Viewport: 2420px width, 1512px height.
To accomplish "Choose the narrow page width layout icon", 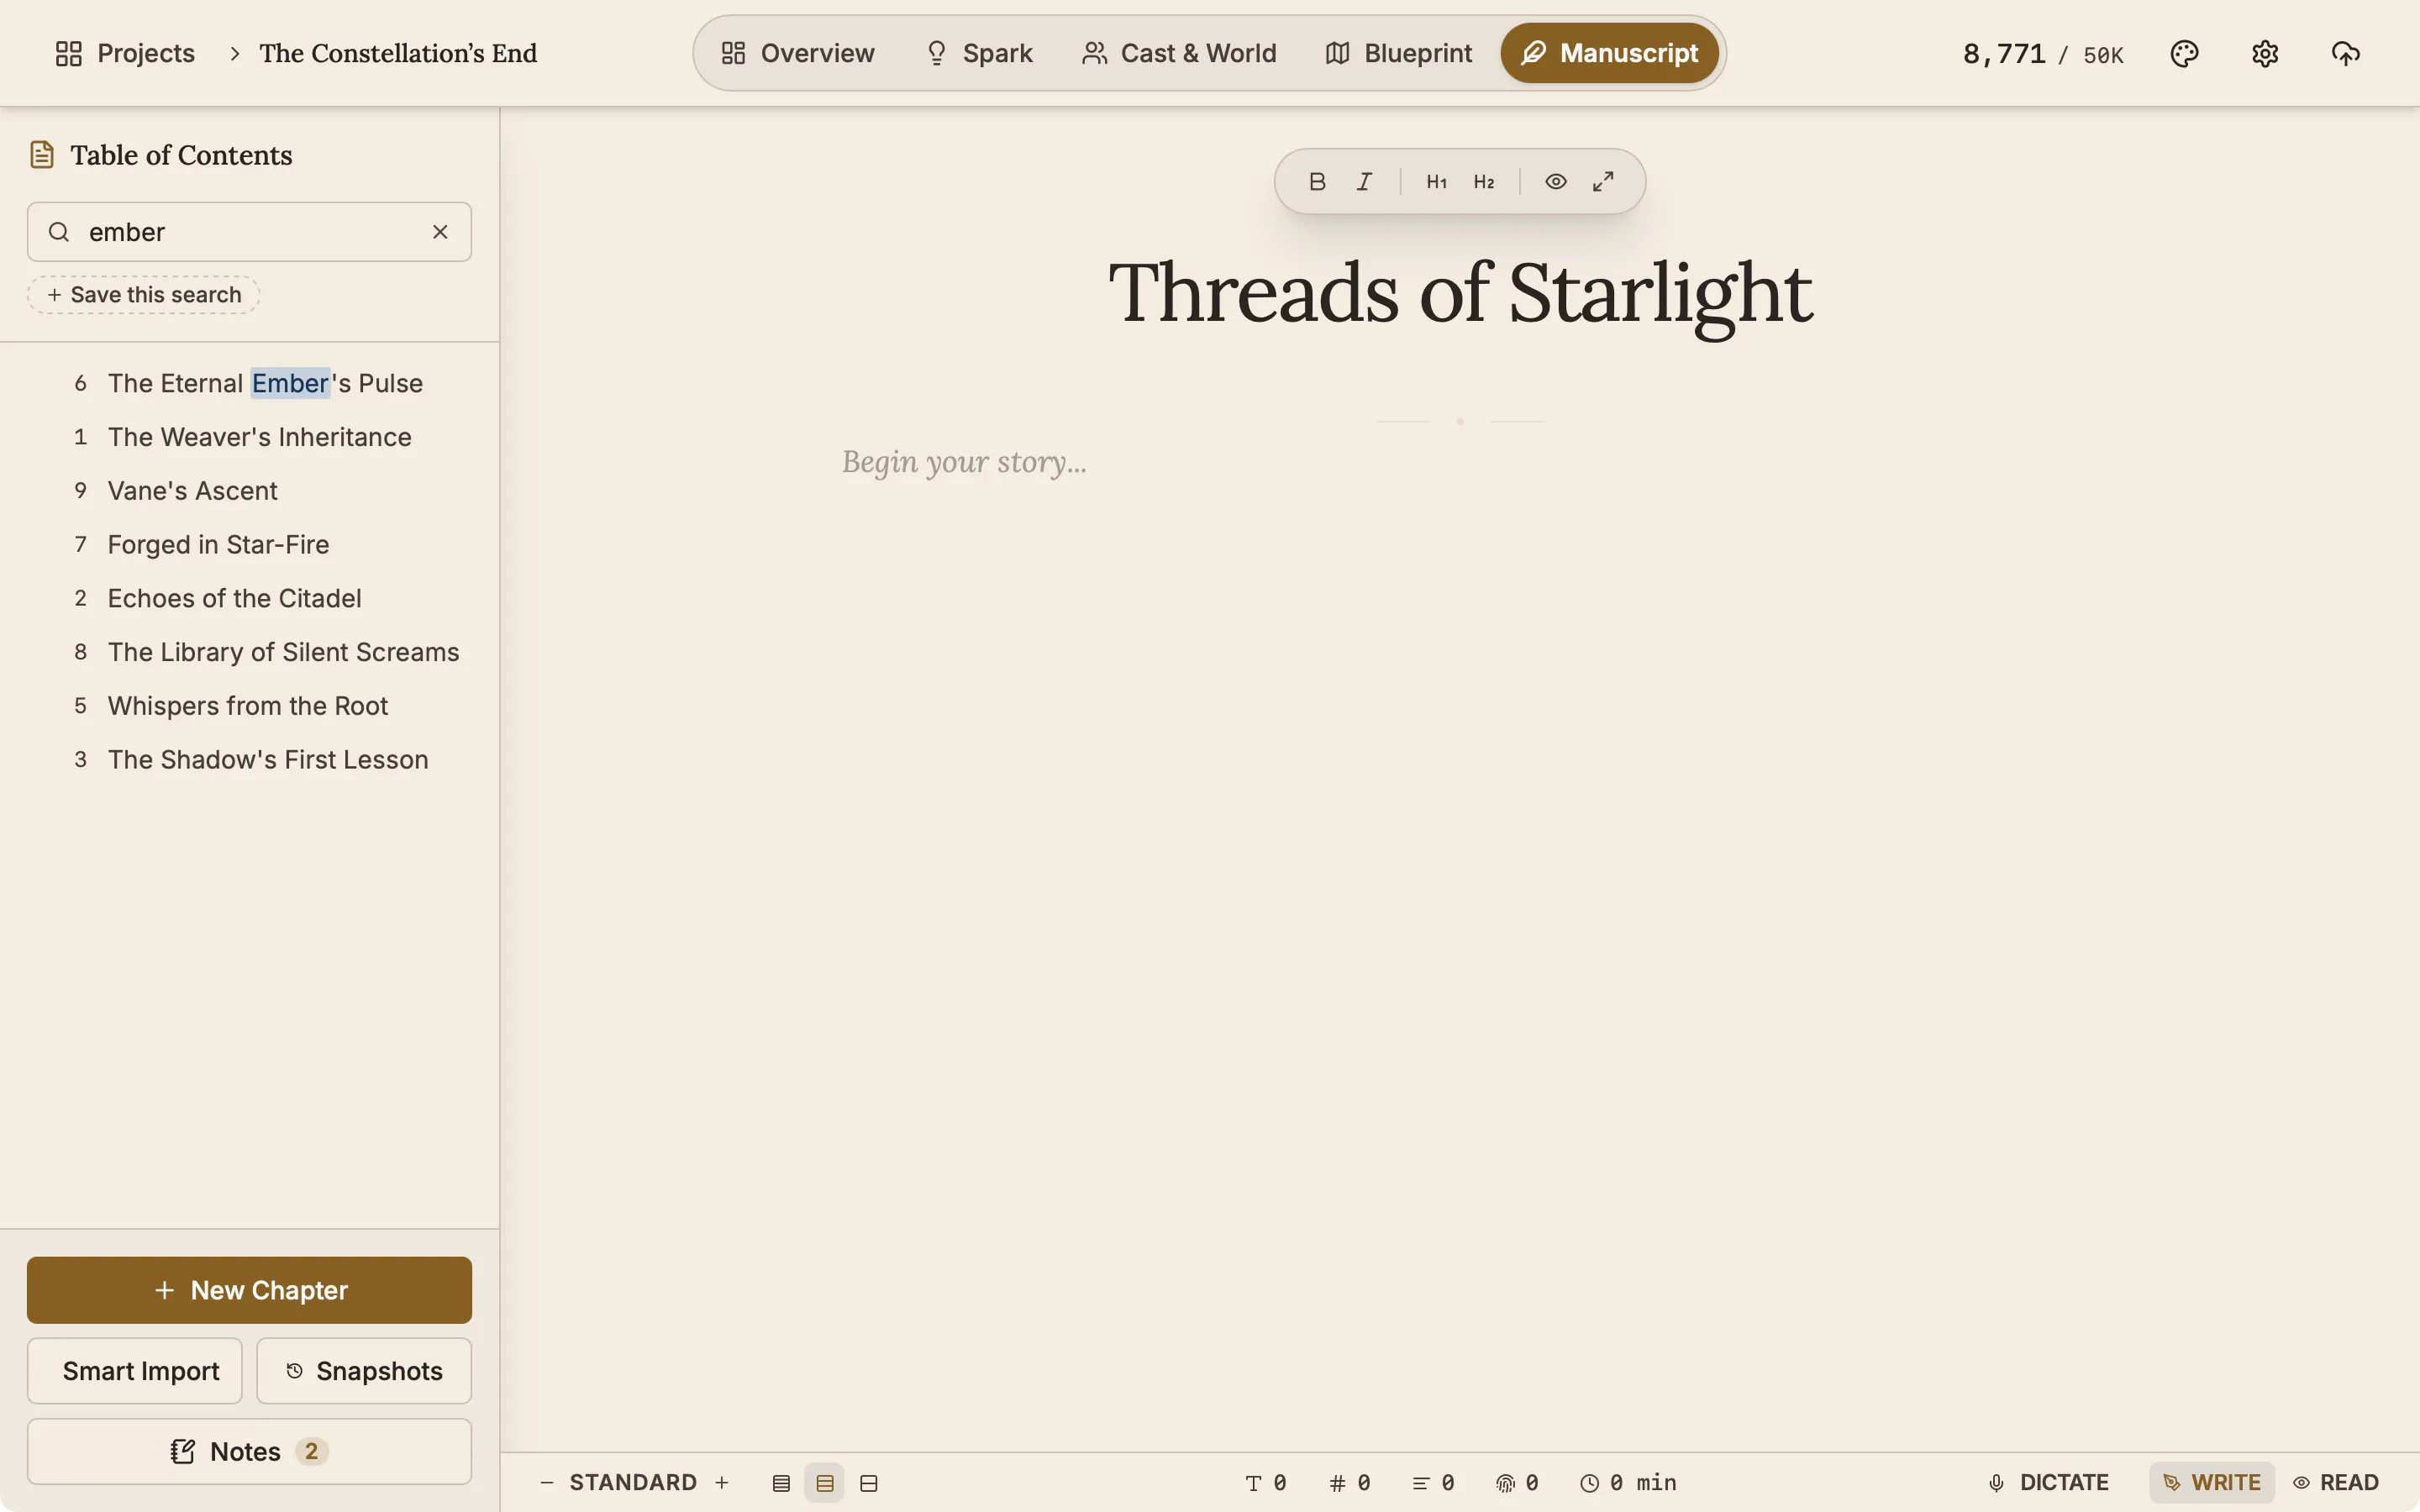I will tap(781, 1483).
